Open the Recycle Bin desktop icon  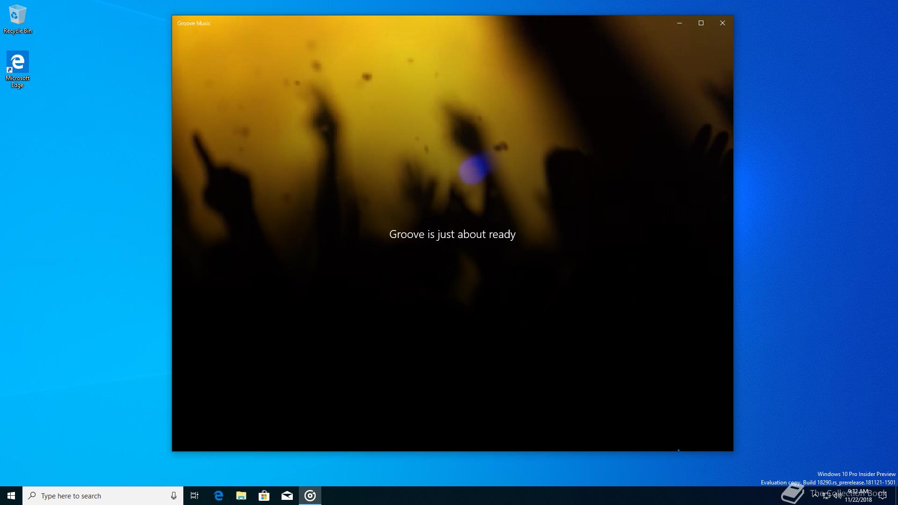click(x=18, y=19)
